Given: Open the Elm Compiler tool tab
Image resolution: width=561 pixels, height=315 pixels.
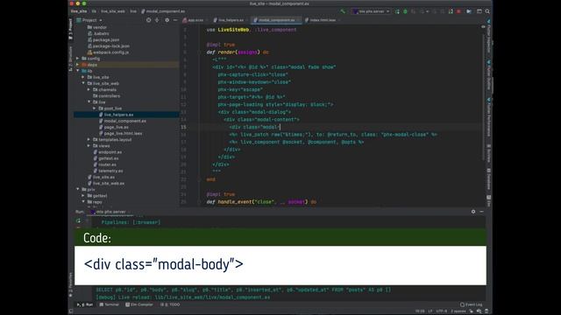Looking at the screenshot, I should click(139, 304).
